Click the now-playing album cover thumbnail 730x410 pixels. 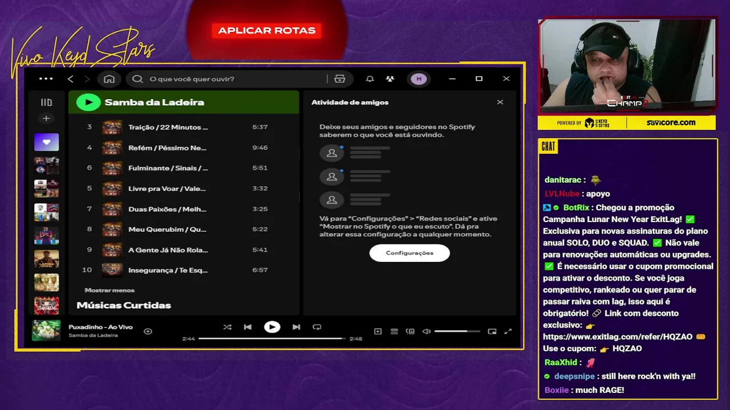click(x=46, y=330)
